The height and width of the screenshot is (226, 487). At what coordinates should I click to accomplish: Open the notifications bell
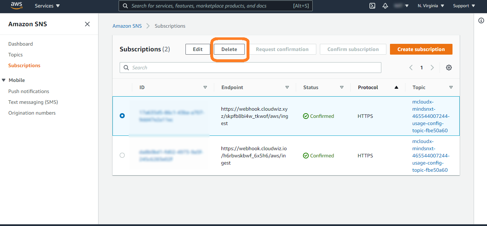click(385, 6)
